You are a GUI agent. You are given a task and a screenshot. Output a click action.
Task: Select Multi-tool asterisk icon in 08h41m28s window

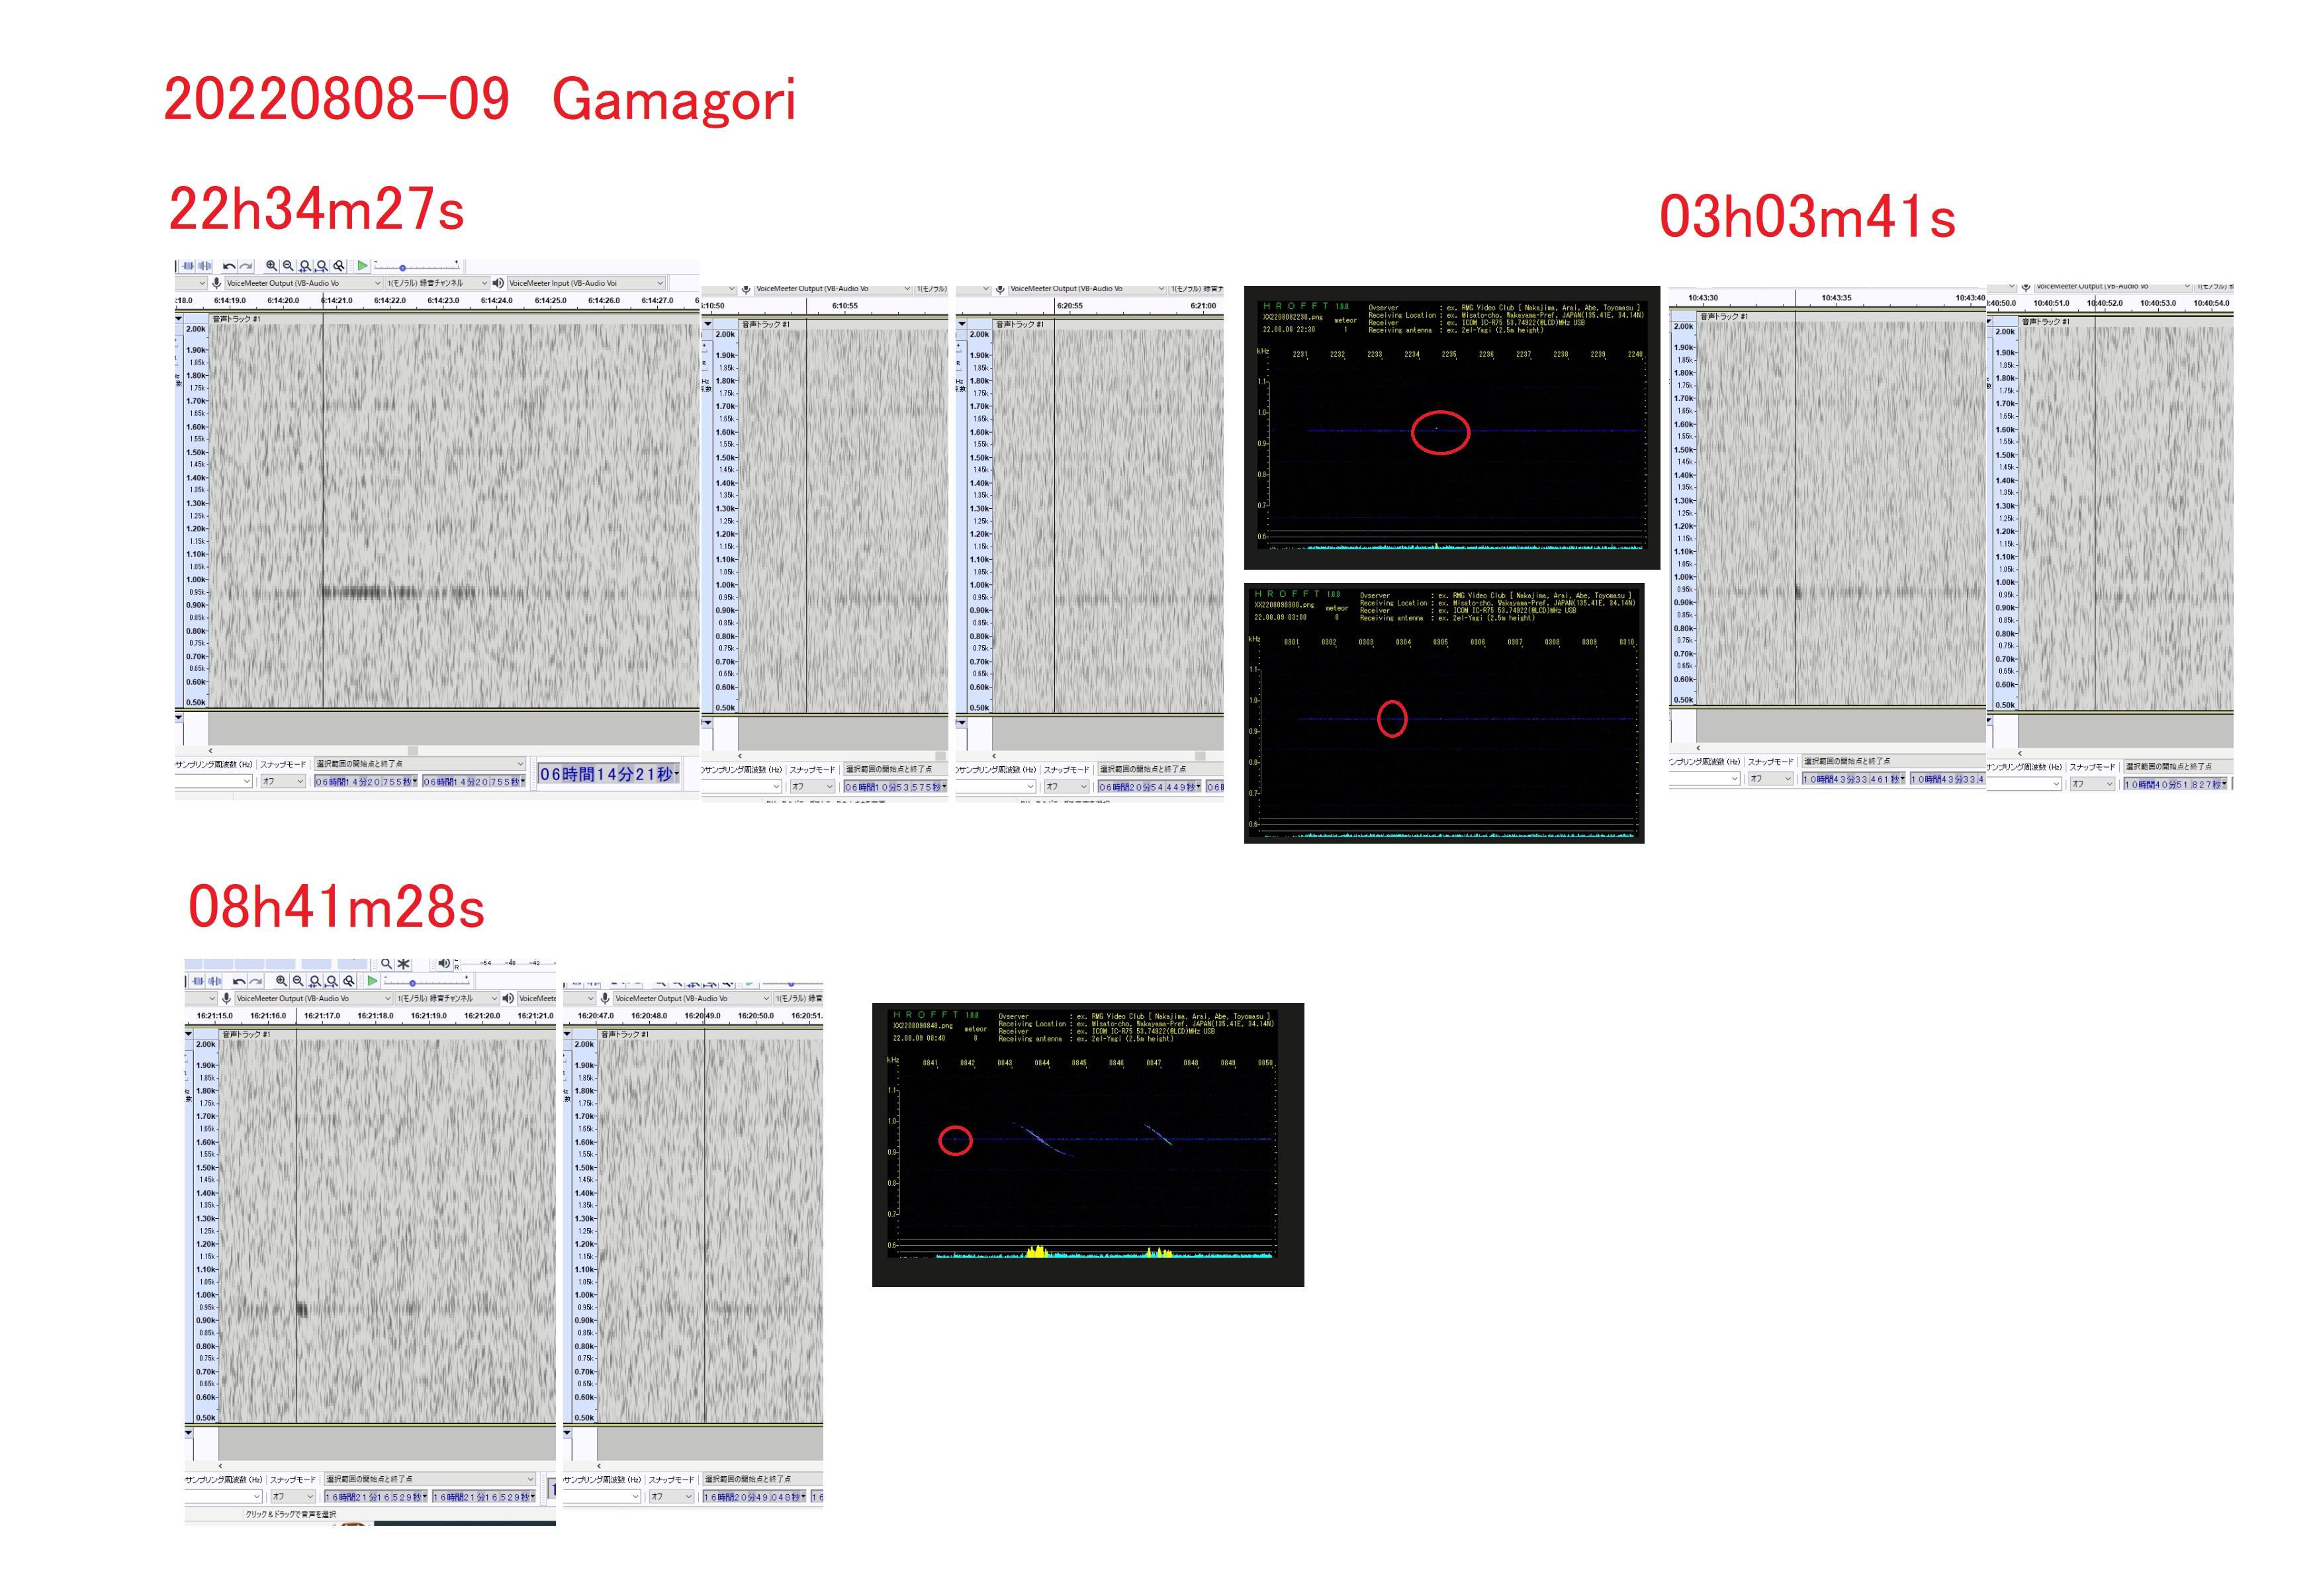403,964
